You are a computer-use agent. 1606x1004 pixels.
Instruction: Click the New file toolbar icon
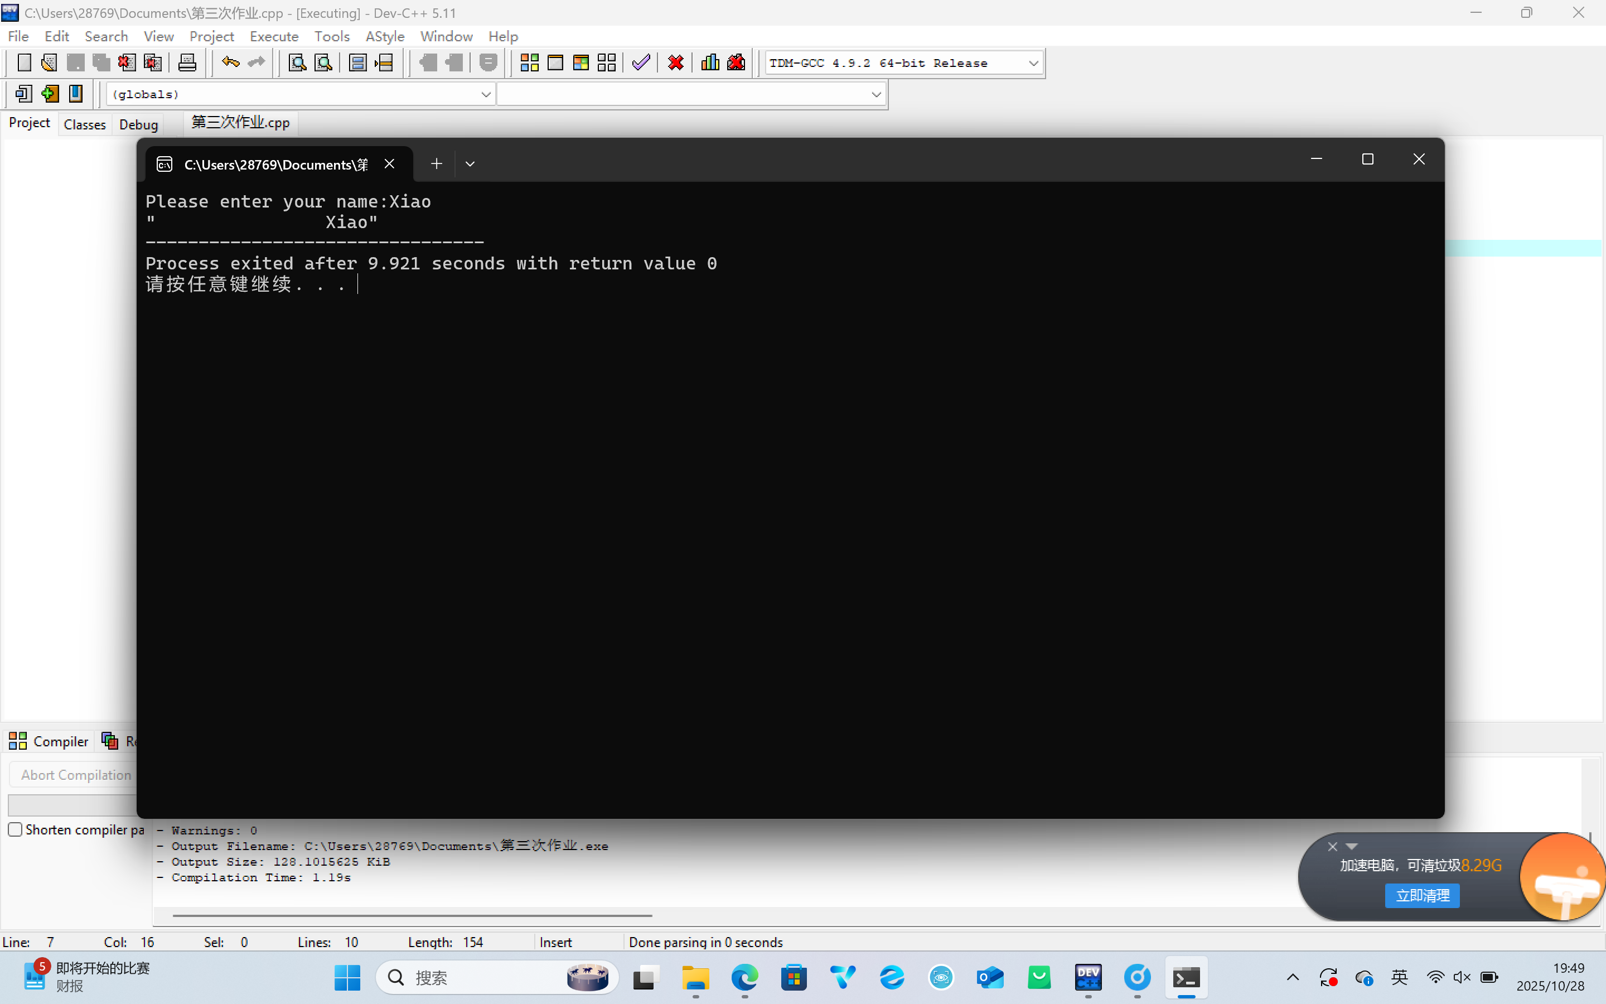pyautogui.click(x=24, y=63)
